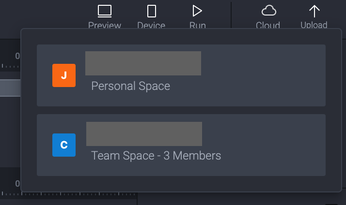
Task: Click the Preview laptop icon
Action: (x=105, y=11)
